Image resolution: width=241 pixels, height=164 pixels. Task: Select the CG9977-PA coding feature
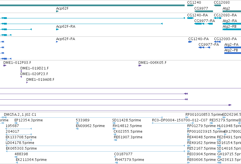click(x=204, y=47)
